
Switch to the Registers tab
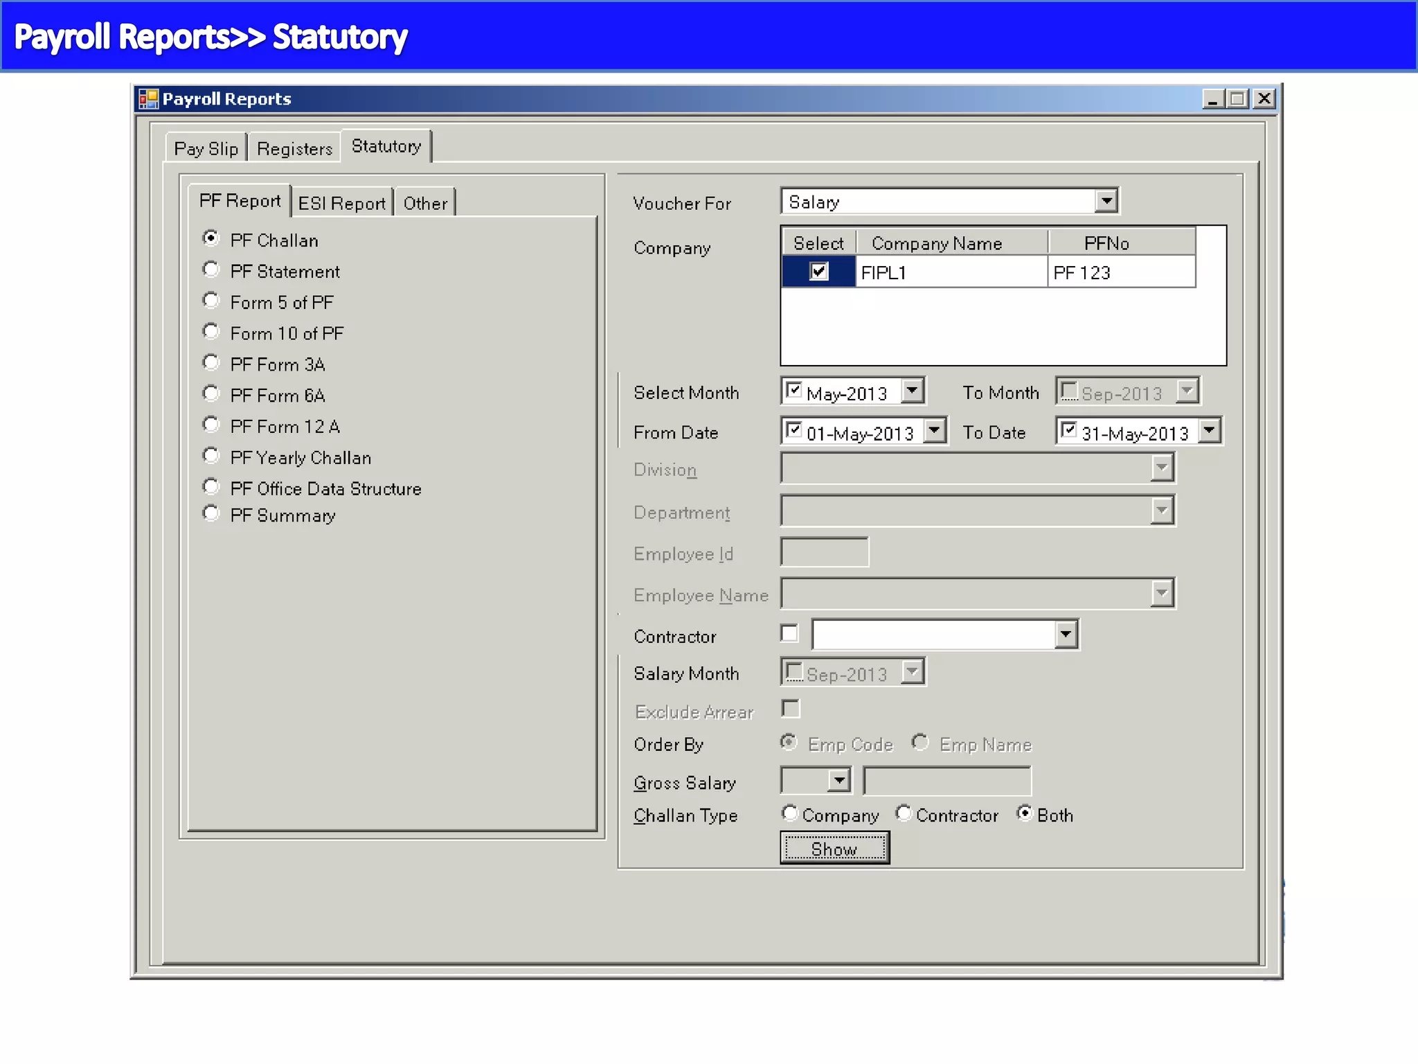(294, 149)
